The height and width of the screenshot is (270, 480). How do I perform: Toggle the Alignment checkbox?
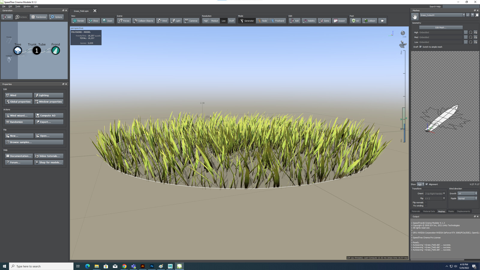[x=427, y=184]
